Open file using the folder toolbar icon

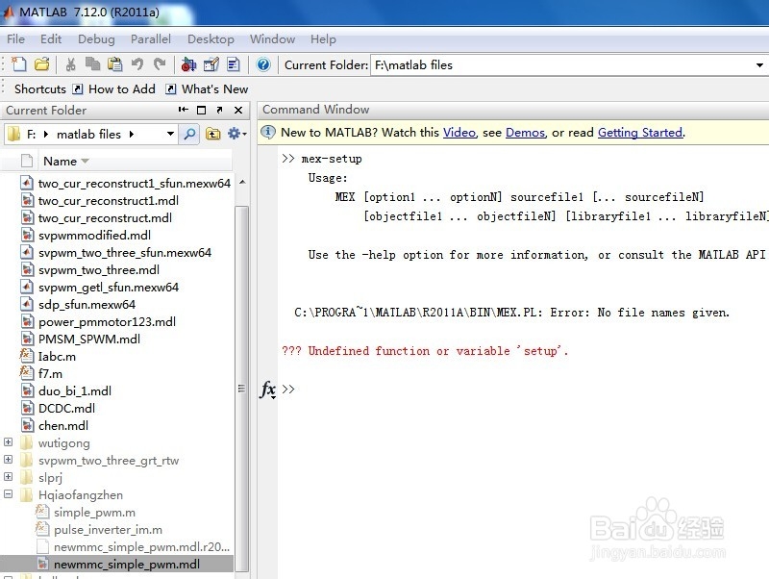click(42, 64)
